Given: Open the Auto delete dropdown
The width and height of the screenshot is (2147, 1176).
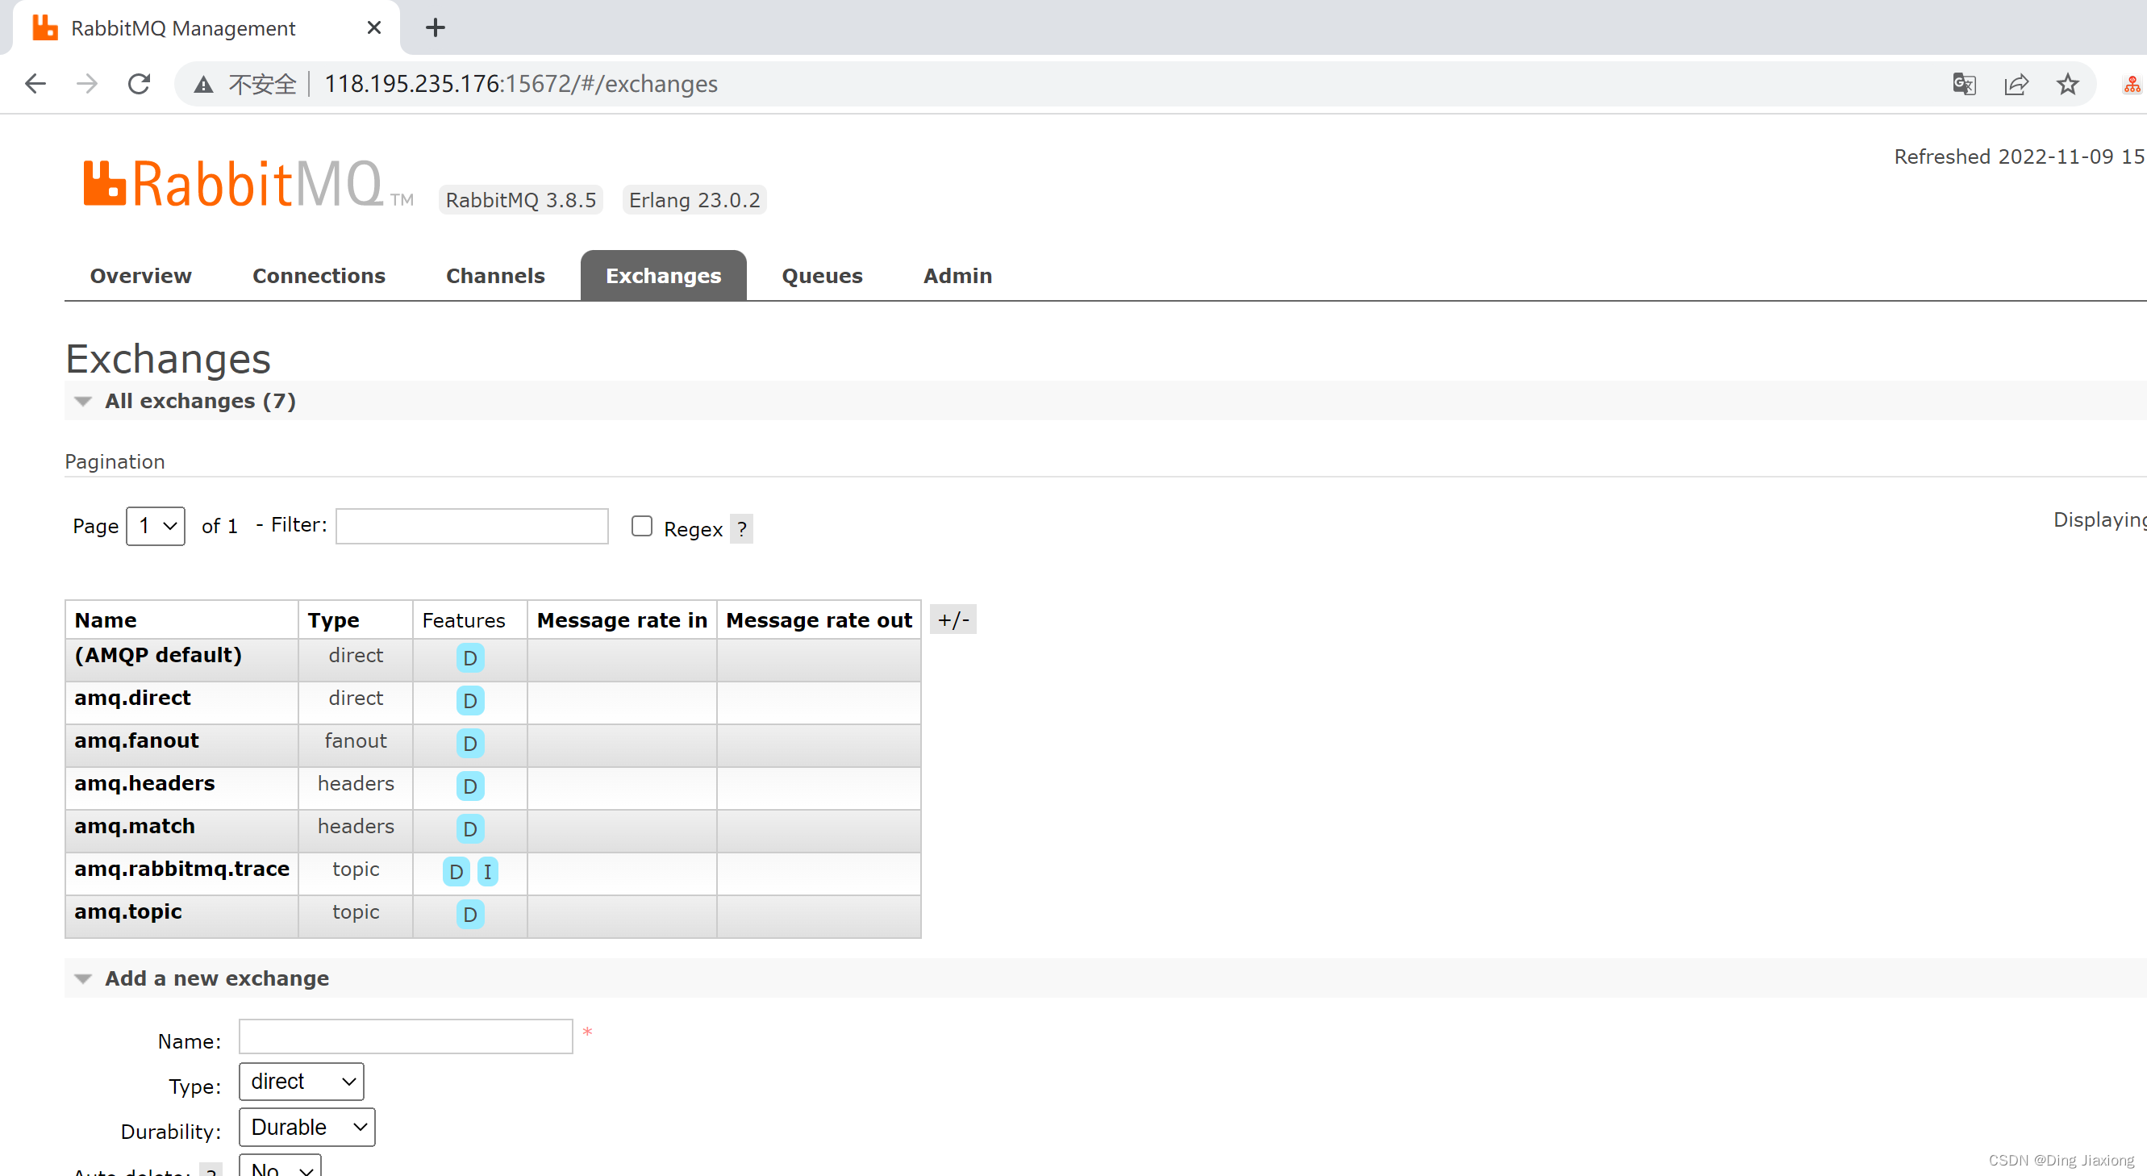Looking at the screenshot, I should click(280, 1167).
